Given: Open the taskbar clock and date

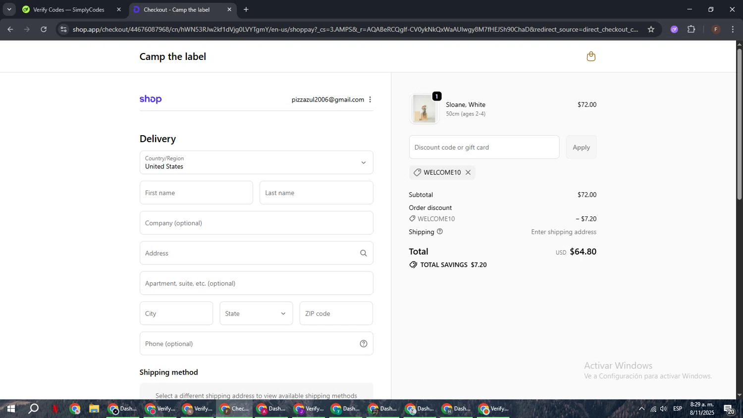Looking at the screenshot, I should 702,409.
